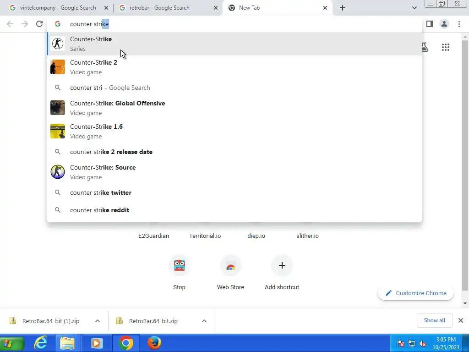Open the profile avatar icon
469x352 pixels.
click(x=444, y=24)
